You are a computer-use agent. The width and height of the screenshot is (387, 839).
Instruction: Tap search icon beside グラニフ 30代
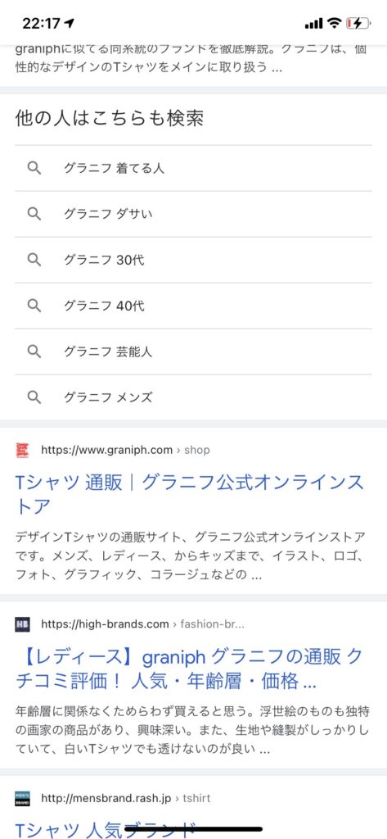tap(34, 260)
